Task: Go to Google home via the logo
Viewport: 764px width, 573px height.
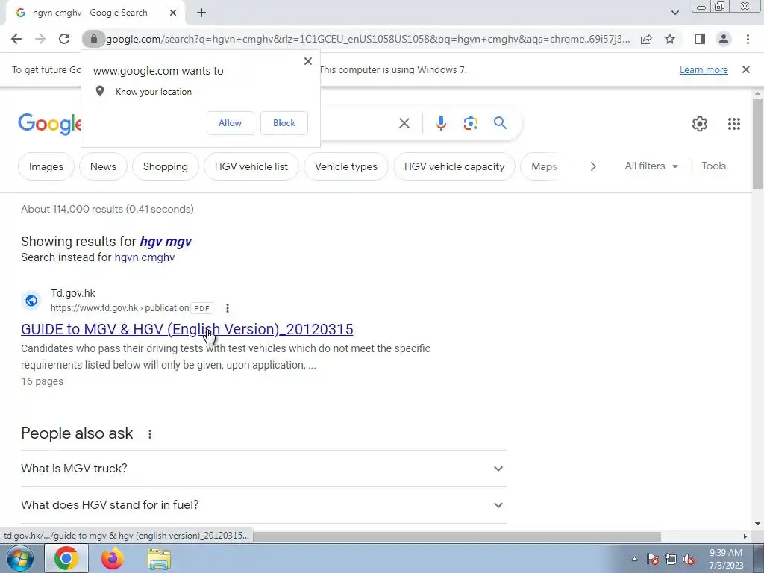Action: point(49,124)
